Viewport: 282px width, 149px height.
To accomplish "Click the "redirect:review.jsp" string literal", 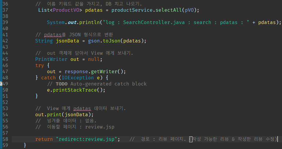I will click(87, 139).
